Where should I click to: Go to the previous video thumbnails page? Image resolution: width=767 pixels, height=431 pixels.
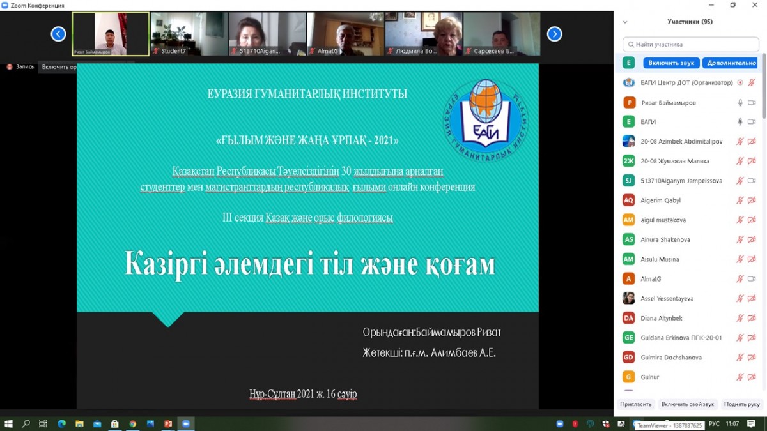[x=58, y=34]
